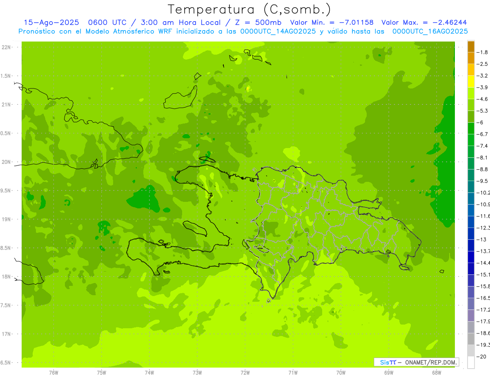Click the "-3.9" colorbar value

pyautogui.click(x=482, y=87)
